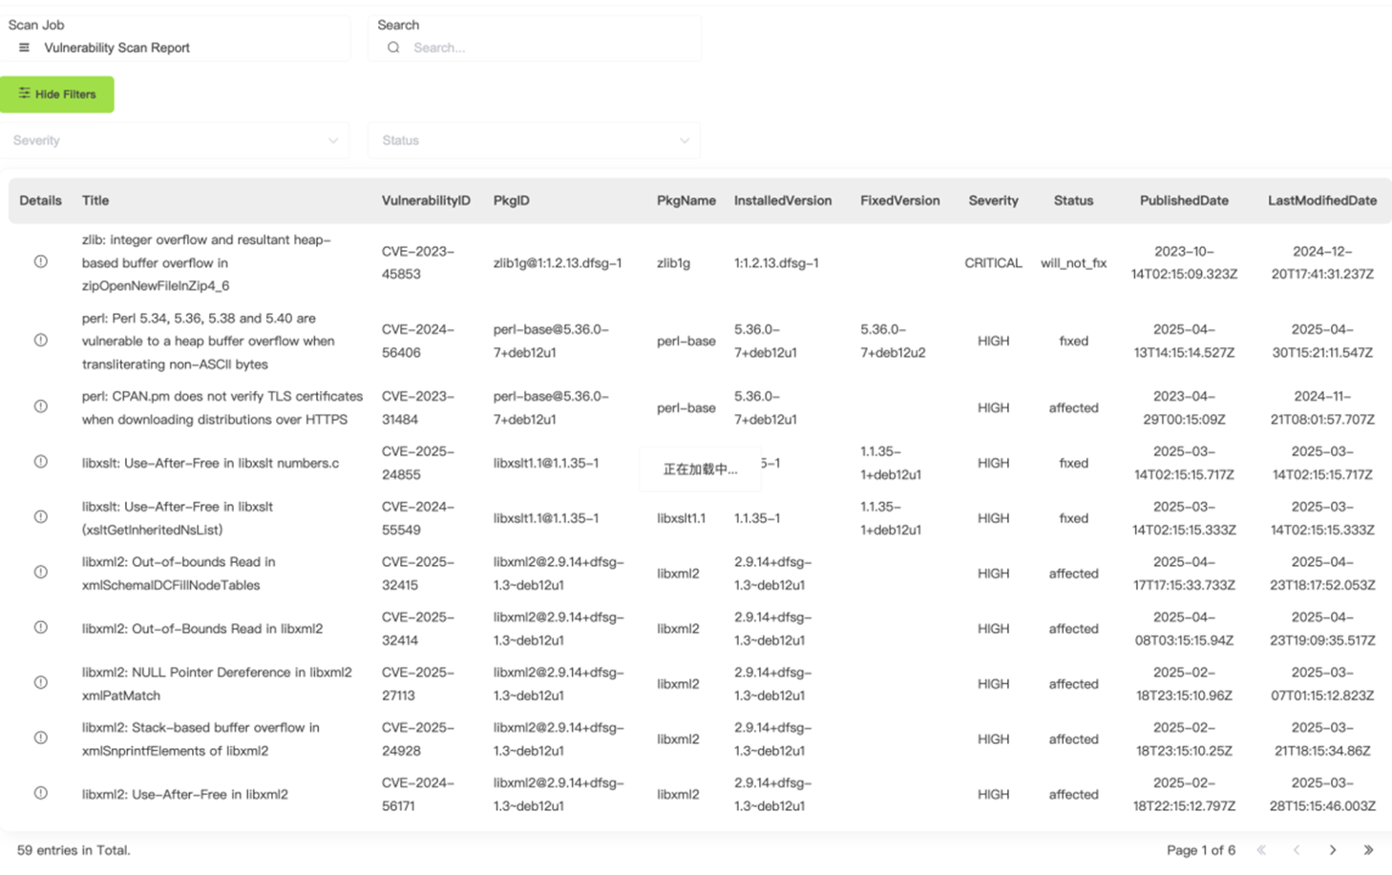Expand the Severity filter dropdown
This screenshot has width=1392, height=875.
(x=175, y=140)
